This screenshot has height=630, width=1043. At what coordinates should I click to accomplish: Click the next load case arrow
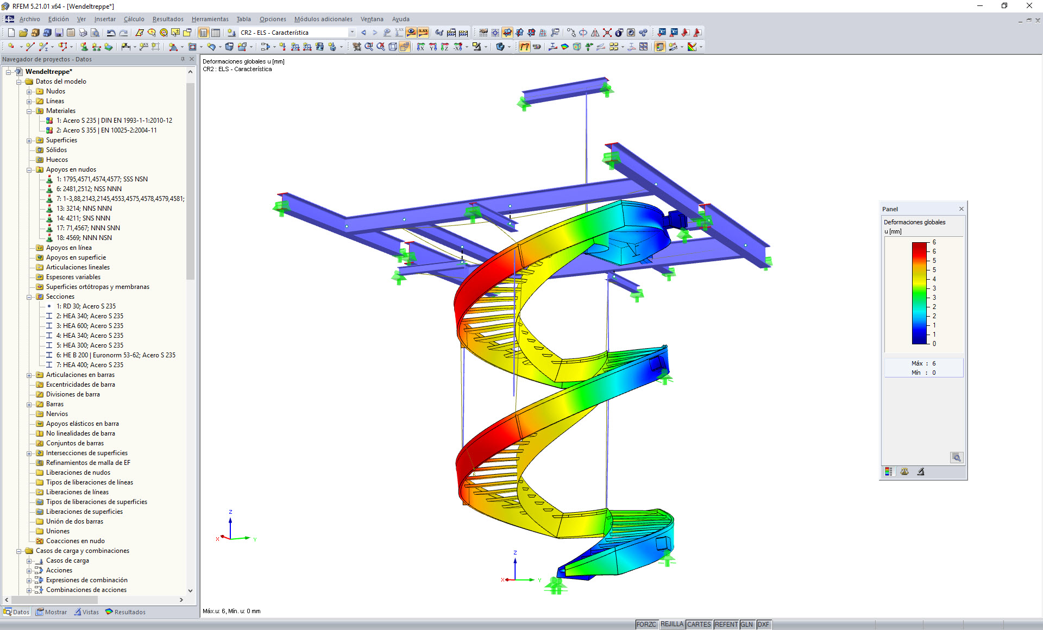(375, 33)
